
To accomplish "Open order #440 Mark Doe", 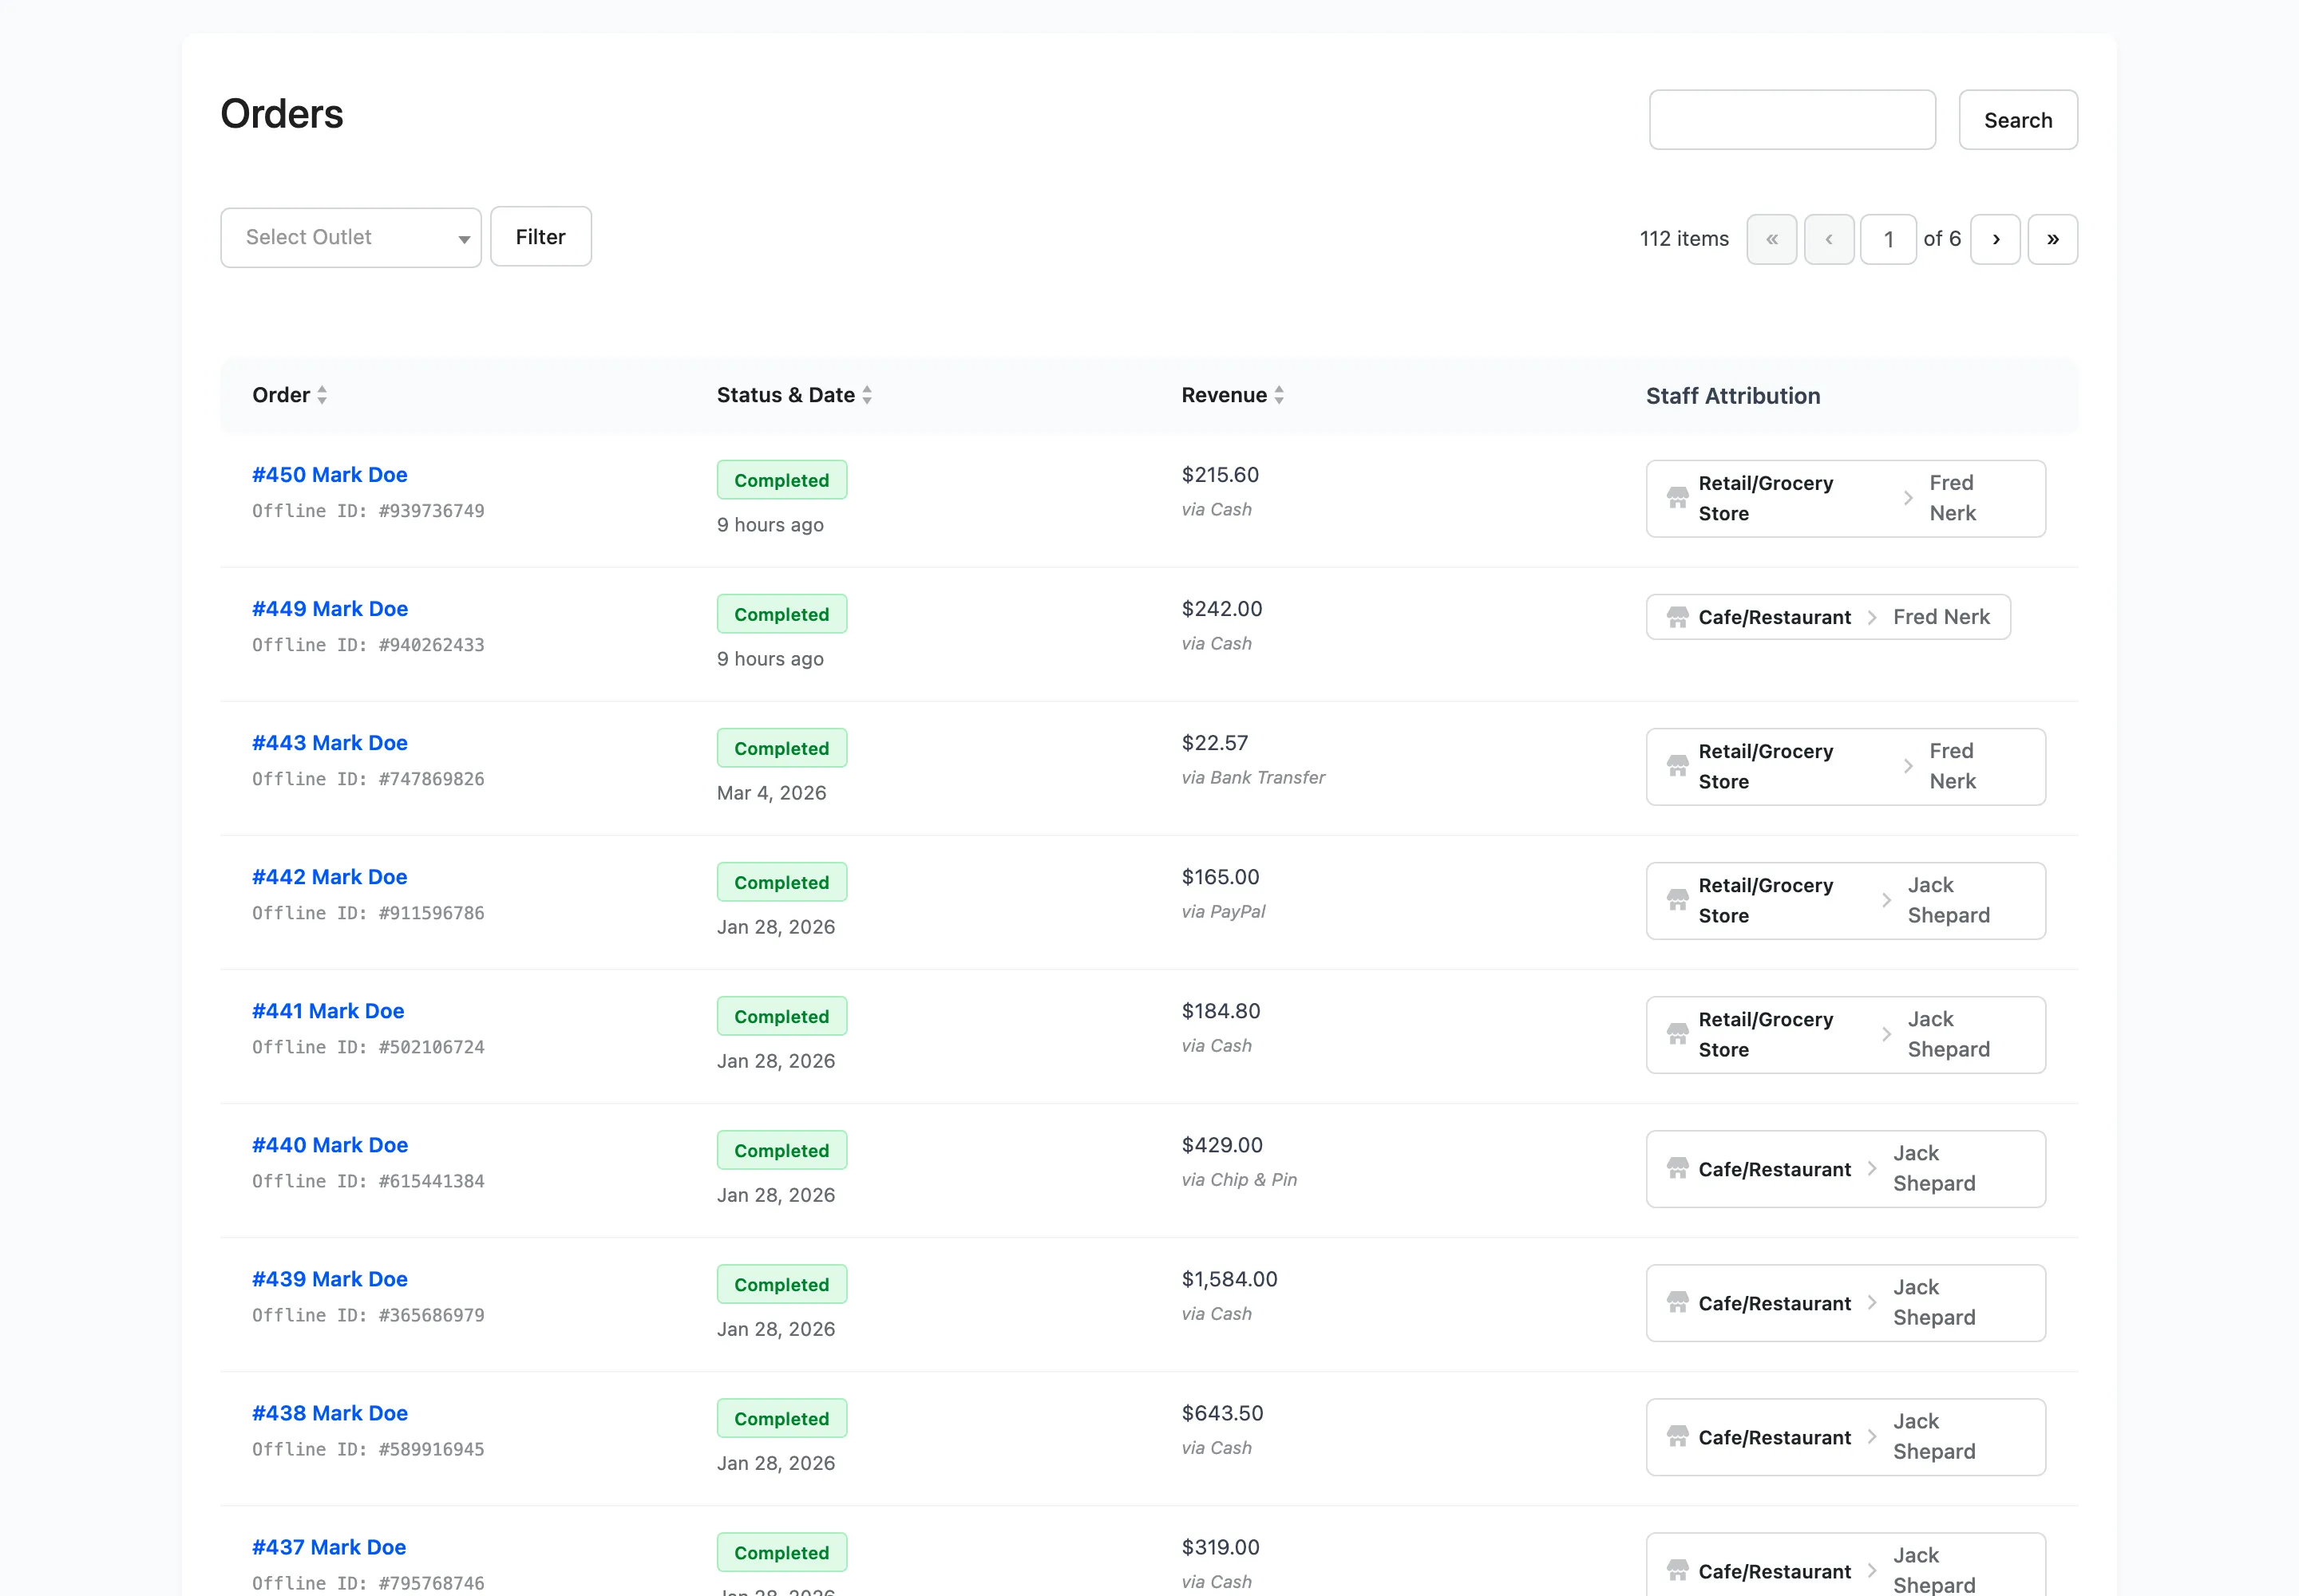I will point(329,1145).
